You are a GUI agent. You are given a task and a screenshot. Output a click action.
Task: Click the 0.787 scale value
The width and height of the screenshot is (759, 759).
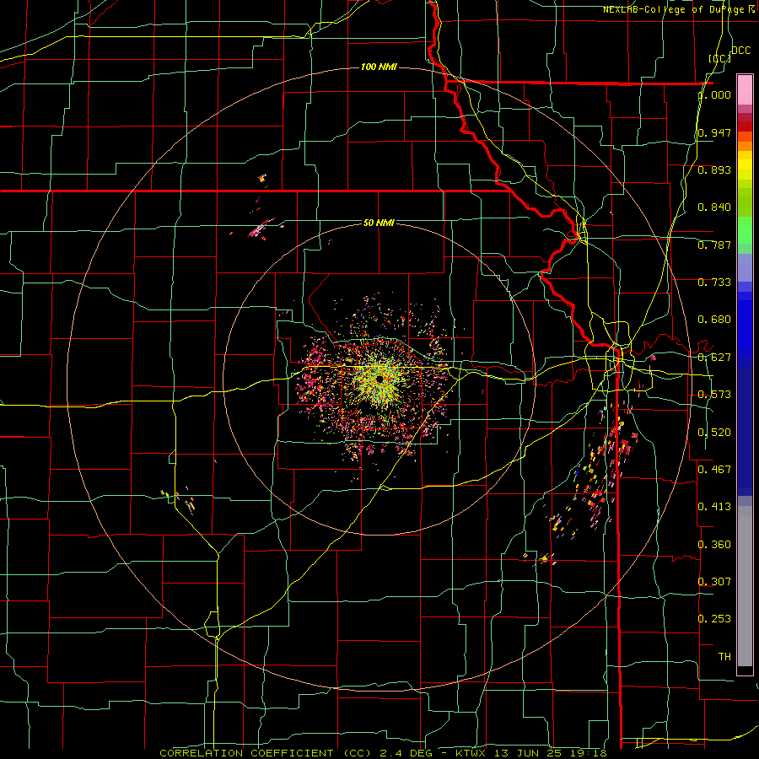point(714,245)
